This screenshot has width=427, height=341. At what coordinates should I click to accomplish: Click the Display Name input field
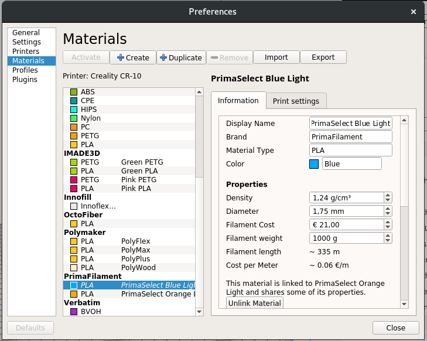tap(350, 124)
